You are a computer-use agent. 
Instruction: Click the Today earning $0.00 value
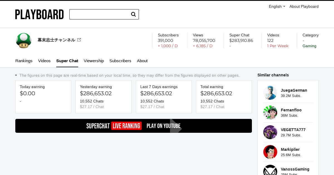(x=27, y=94)
